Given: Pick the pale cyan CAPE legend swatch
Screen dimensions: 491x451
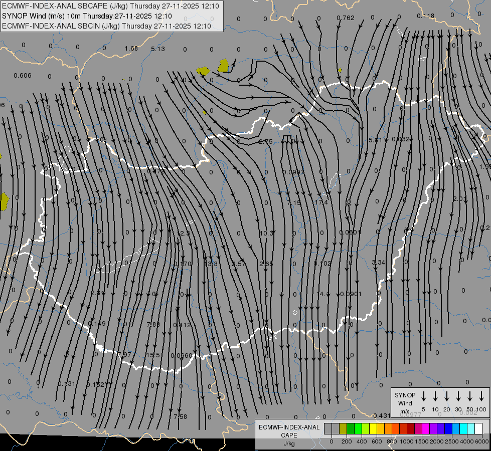Looking at the screenshot, I should [x=471, y=429].
